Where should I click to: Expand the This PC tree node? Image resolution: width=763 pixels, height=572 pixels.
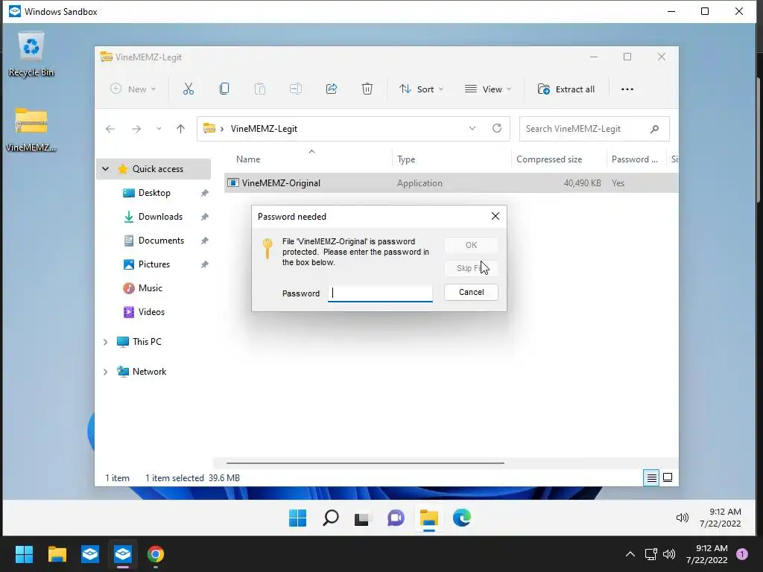106,342
